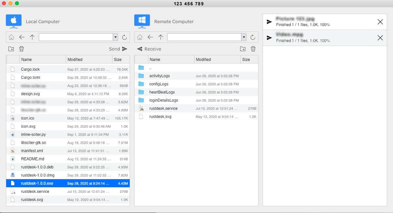Send rustdesk-1.0.0.exe to the remote computer

click(118, 49)
